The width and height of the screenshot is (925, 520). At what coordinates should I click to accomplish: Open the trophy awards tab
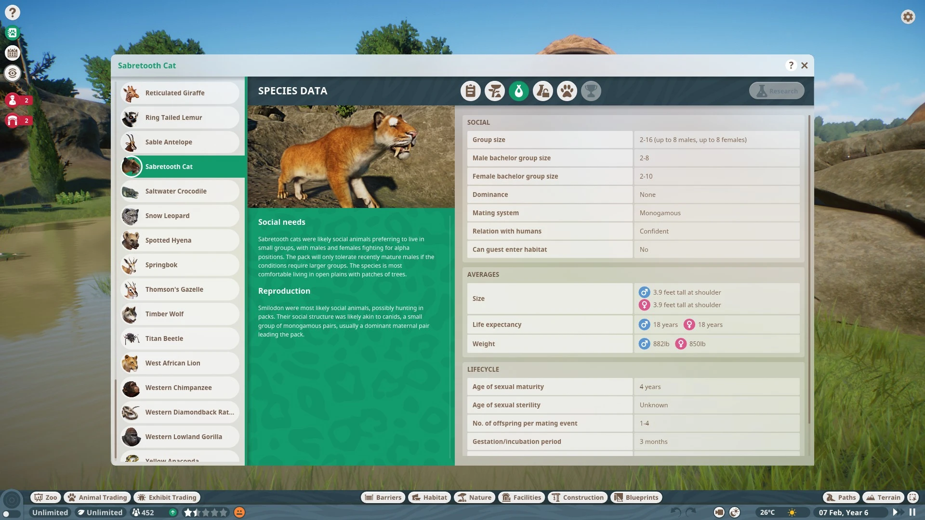coord(591,91)
